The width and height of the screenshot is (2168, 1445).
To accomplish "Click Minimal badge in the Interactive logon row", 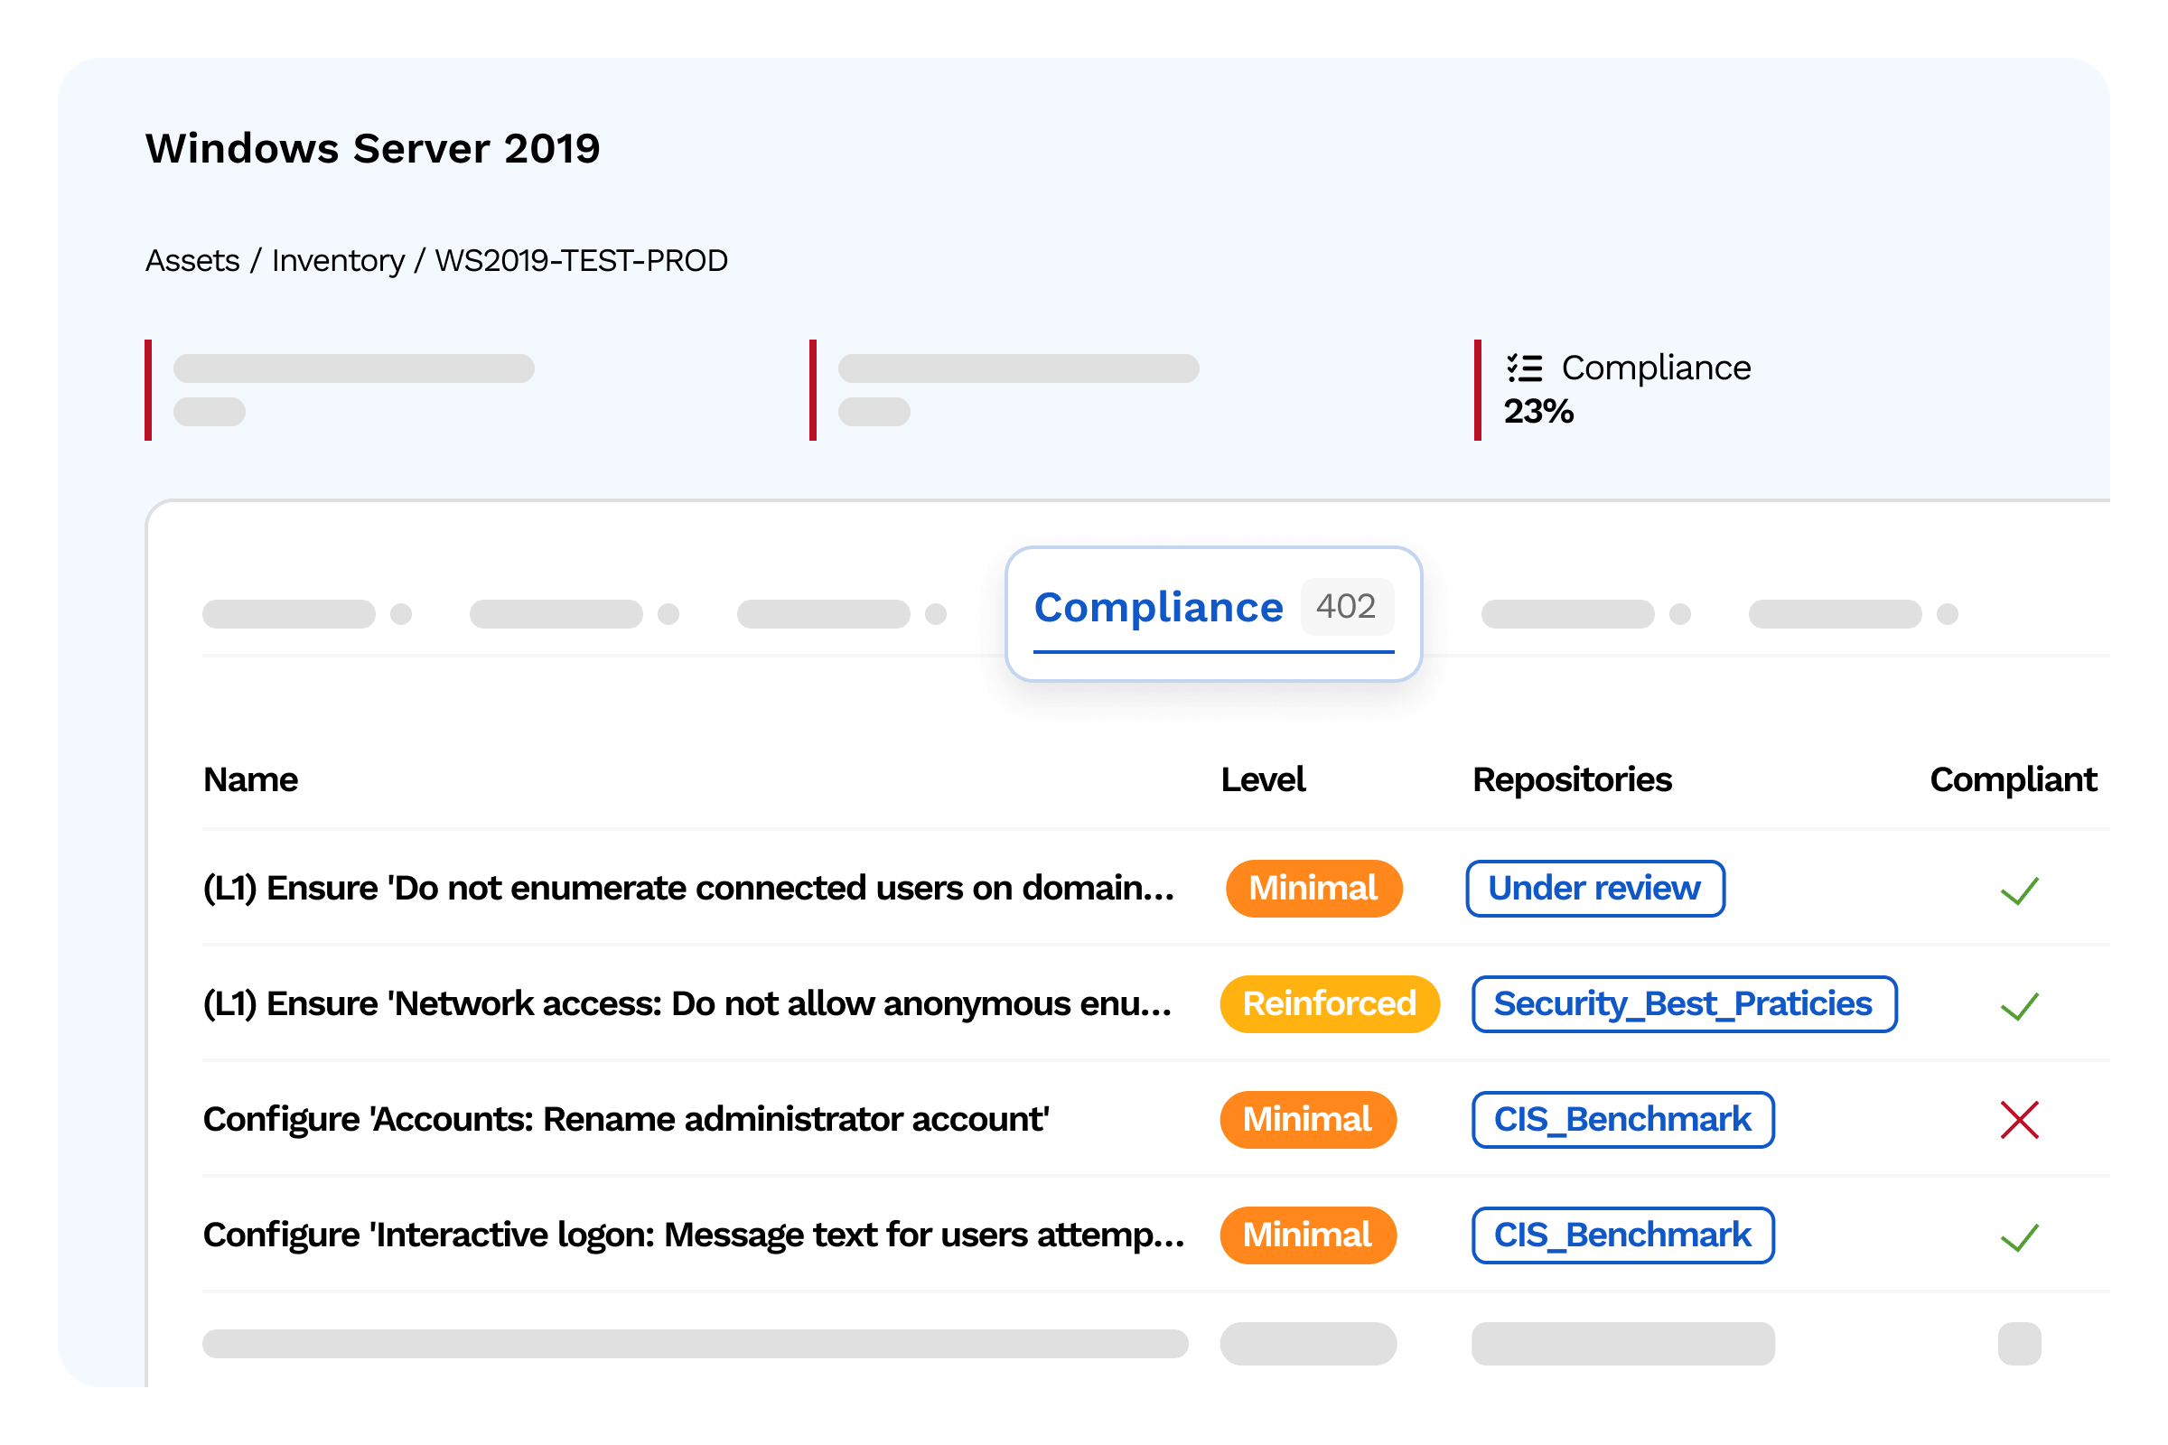I will point(1308,1235).
